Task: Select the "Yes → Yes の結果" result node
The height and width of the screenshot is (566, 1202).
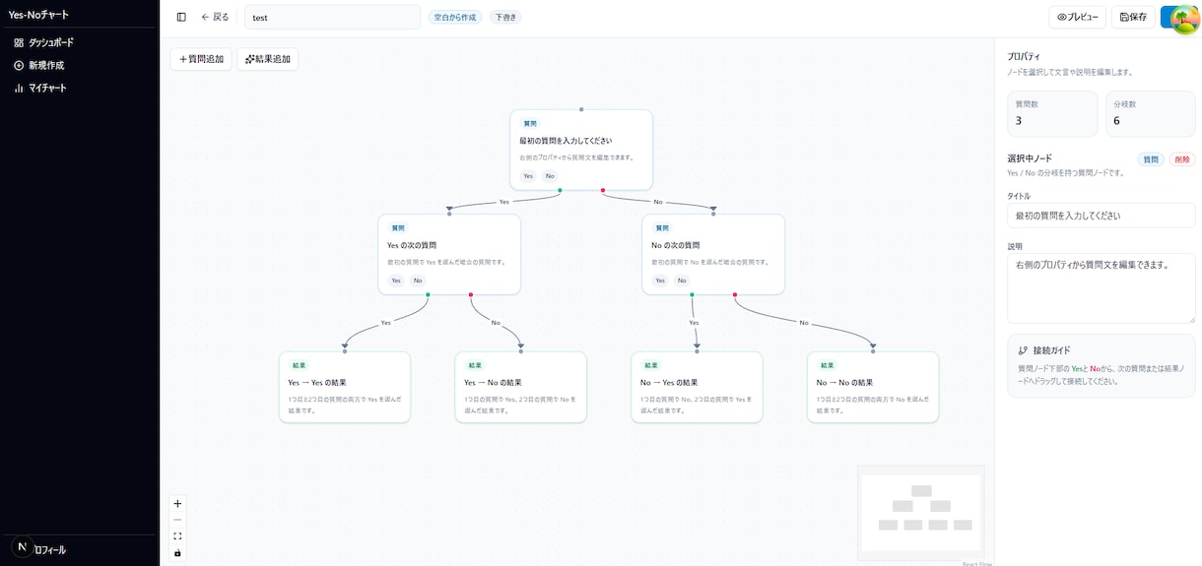Action: pos(345,387)
